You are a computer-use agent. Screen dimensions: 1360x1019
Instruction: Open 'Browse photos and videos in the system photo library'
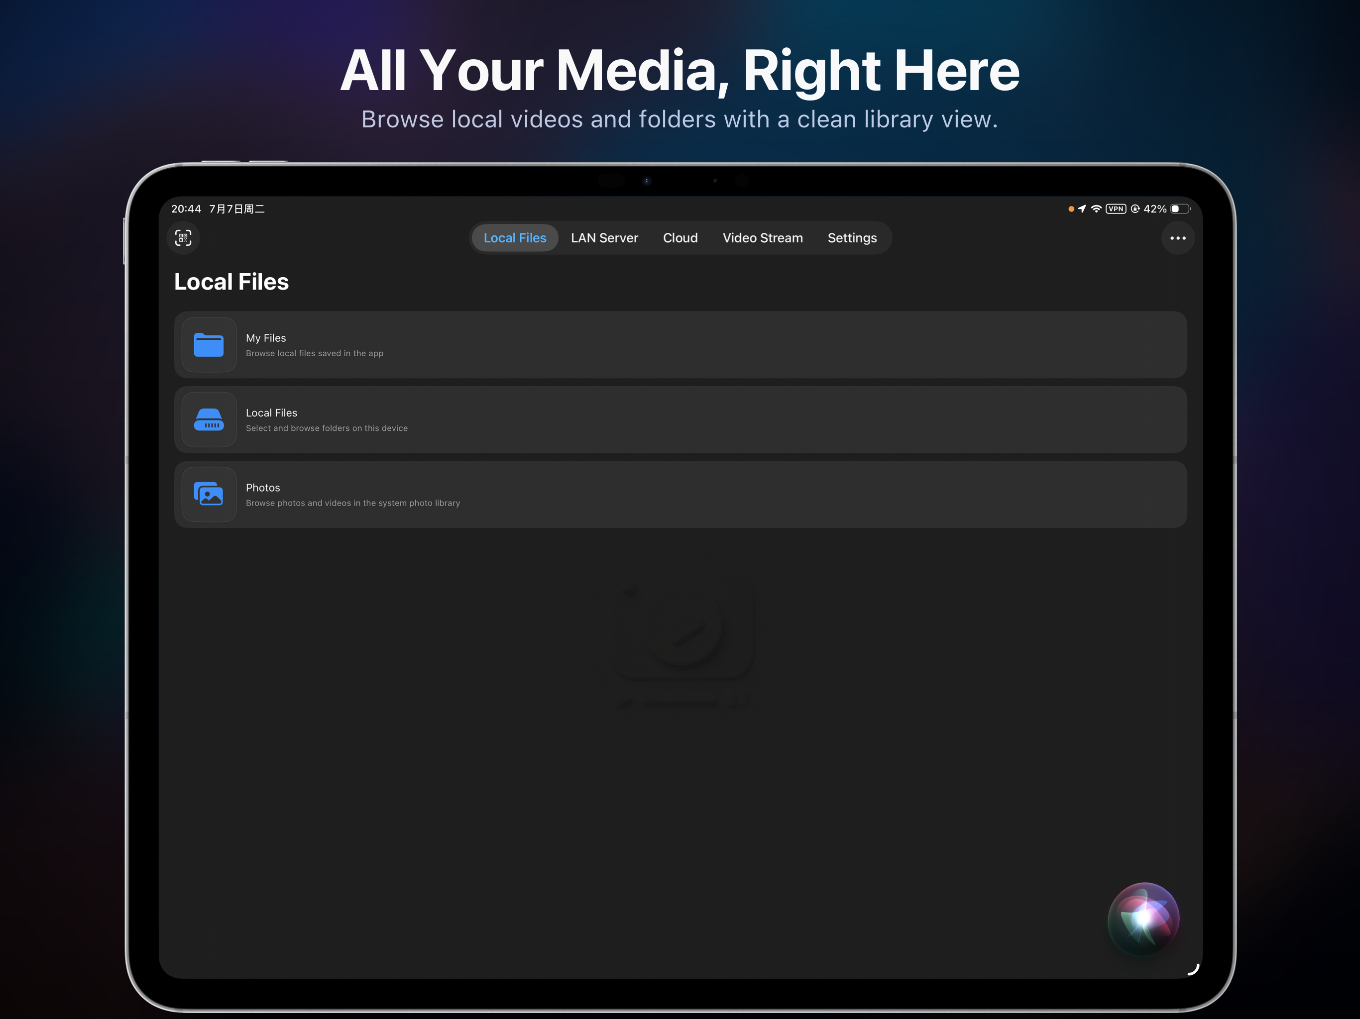coord(680,494)
